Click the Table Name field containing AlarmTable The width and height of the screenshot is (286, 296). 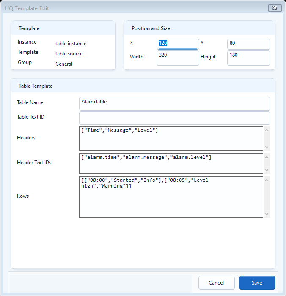pyautogui.click(x=174, y=104)
